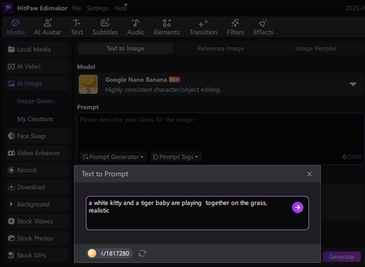Click into the main Prompt text area

(220, 131)
